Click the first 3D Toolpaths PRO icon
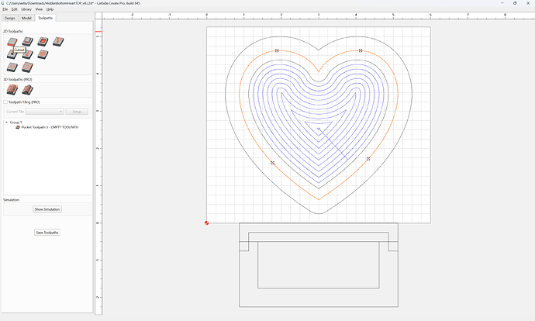The height and width of the screenshot is (321, 535). point(12,90)
